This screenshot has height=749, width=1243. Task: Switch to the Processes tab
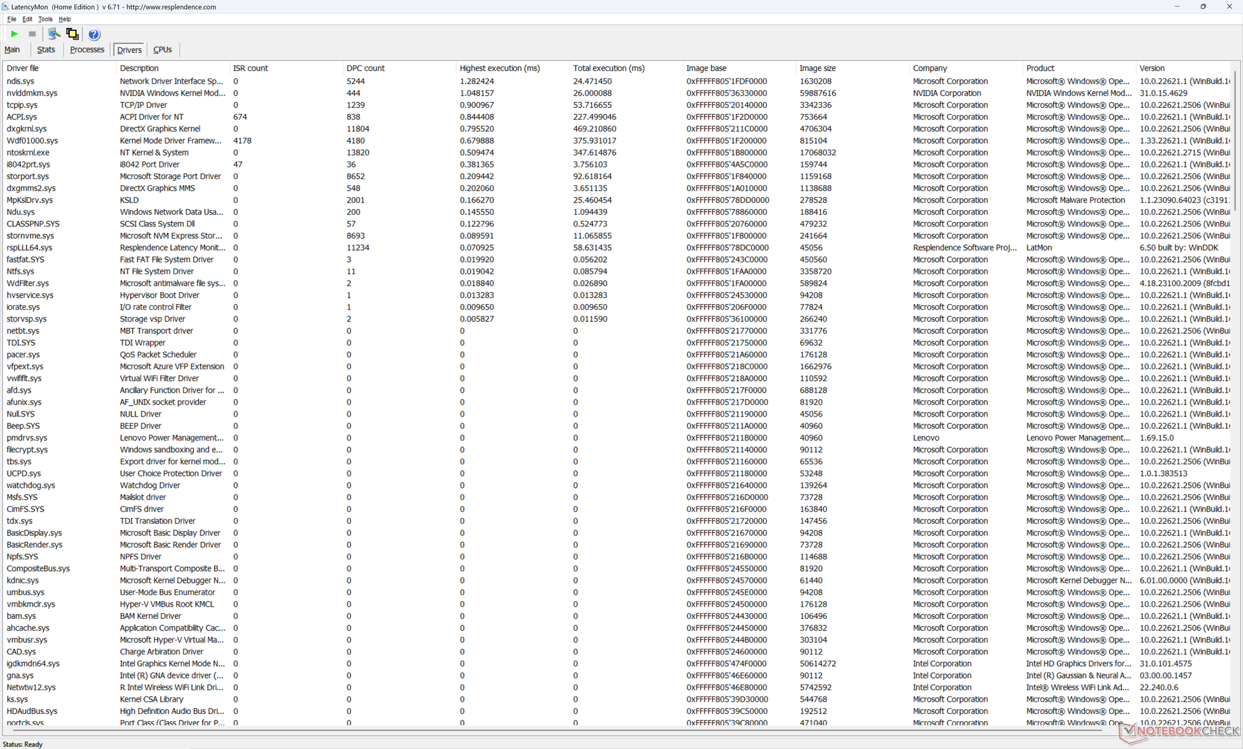point(87,50)
